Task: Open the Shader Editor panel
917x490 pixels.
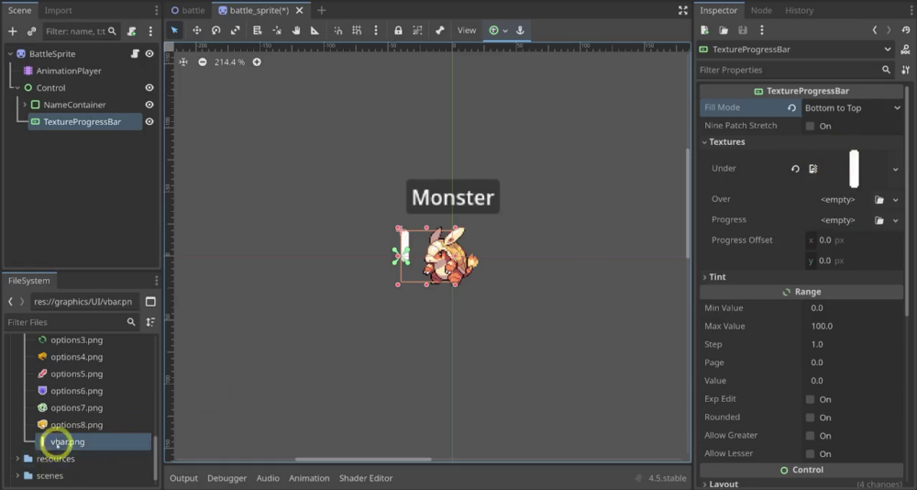Action: point(366,478)
